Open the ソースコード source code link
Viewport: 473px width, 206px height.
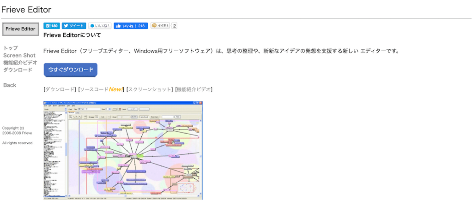95,89
